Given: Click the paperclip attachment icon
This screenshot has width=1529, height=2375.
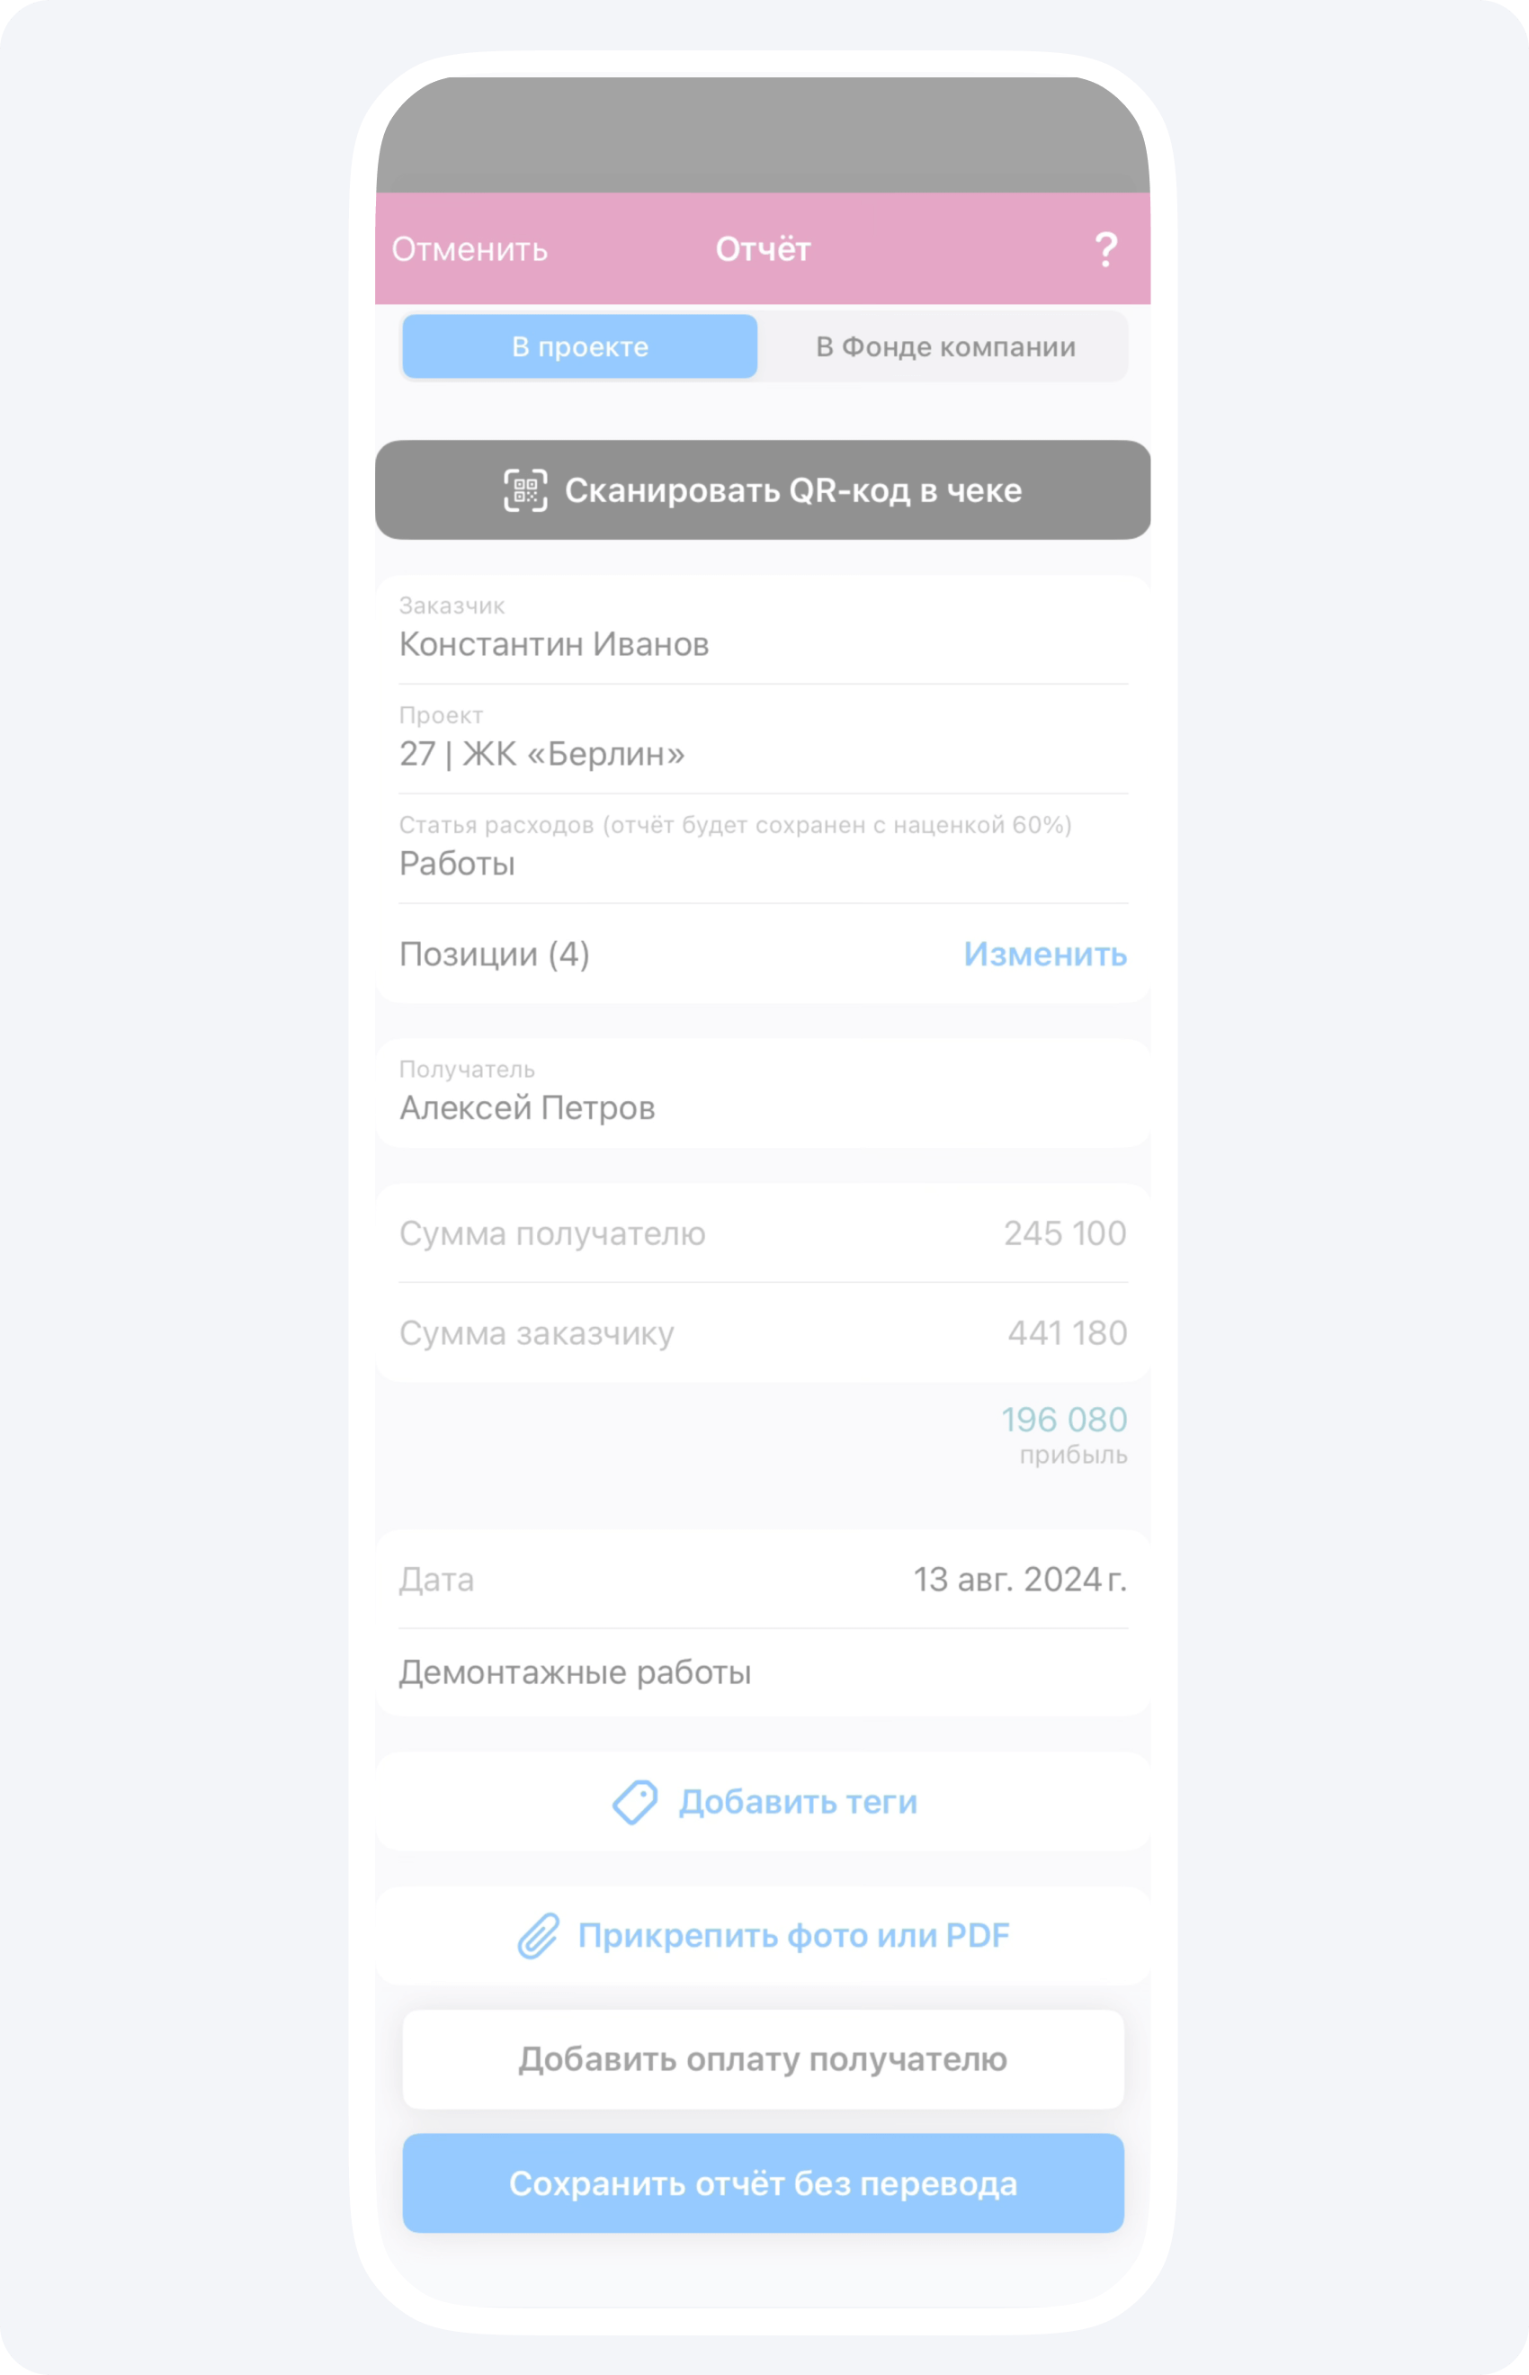Looking at the screenshot, I should (539, 1936).
